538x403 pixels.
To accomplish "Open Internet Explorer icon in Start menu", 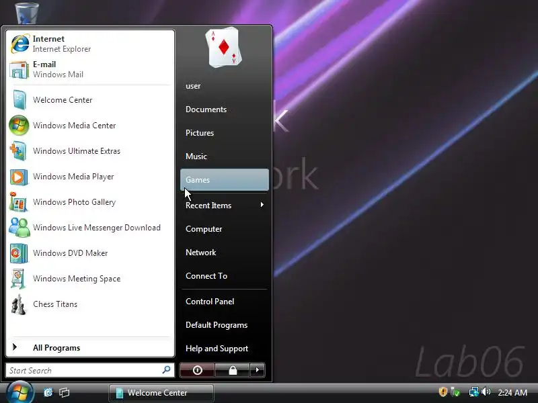I will point(20,44).
